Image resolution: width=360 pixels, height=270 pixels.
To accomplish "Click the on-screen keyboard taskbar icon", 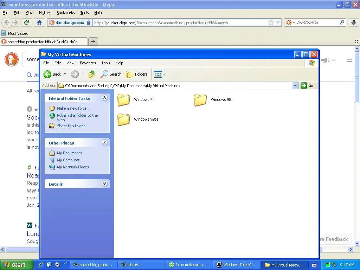I will coord(314,265).
